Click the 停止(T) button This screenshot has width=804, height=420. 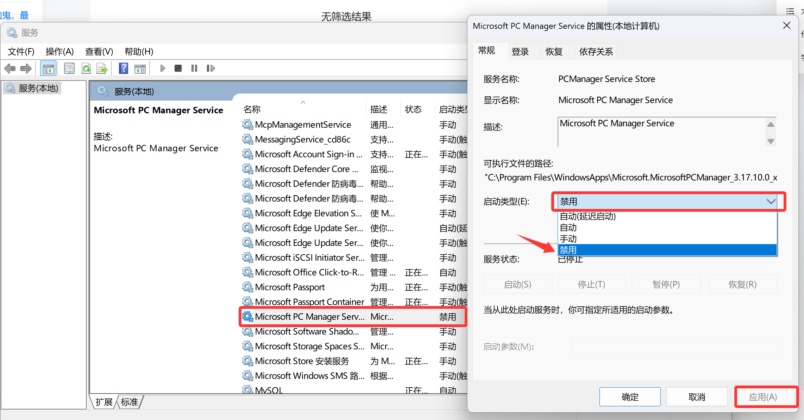592,284
